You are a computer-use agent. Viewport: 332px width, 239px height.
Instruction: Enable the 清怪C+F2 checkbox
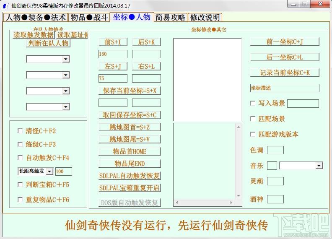tap(20, 131)
